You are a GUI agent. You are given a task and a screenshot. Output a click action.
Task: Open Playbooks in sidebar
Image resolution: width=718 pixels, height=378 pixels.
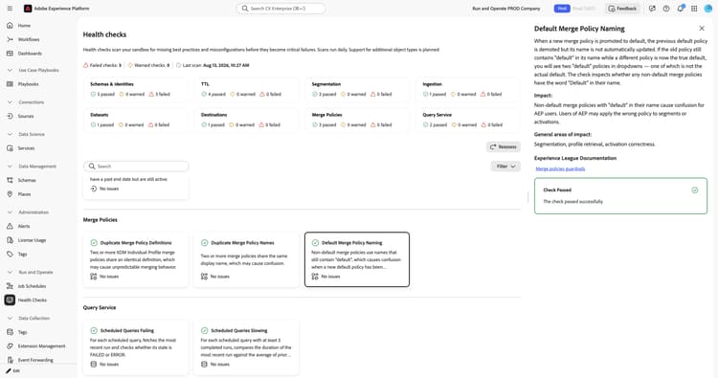point(28,84)
